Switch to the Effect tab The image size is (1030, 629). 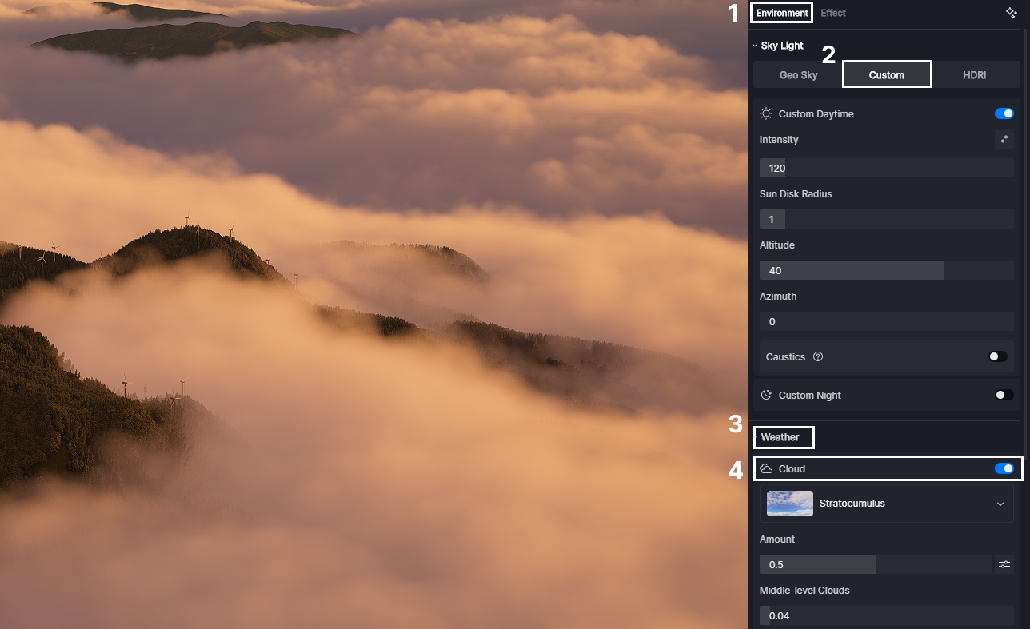coord(833,13)
